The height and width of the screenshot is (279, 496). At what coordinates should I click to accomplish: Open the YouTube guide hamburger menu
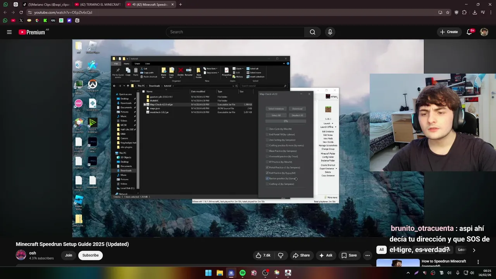click(x=9, y=32)
